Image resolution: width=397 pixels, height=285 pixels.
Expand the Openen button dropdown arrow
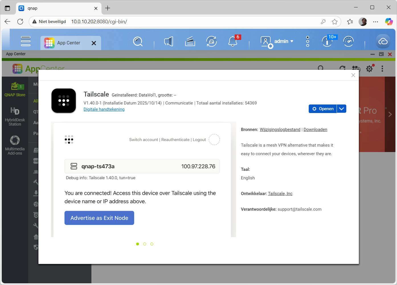pos(341,109)
